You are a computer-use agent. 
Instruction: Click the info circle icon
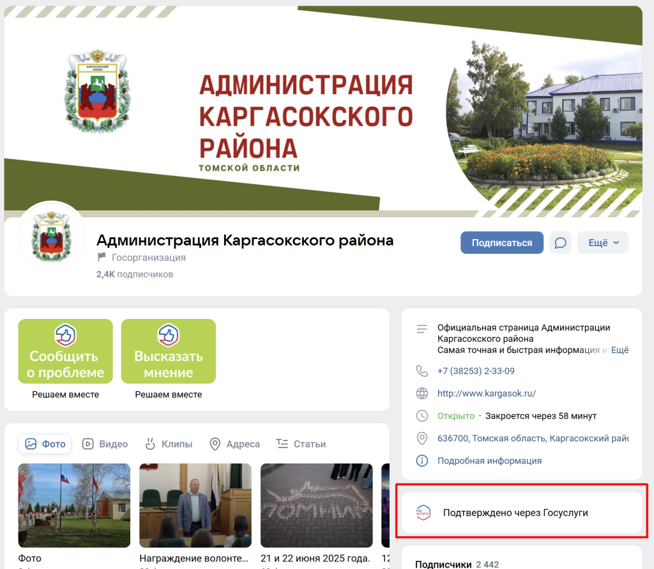(422, 460)
